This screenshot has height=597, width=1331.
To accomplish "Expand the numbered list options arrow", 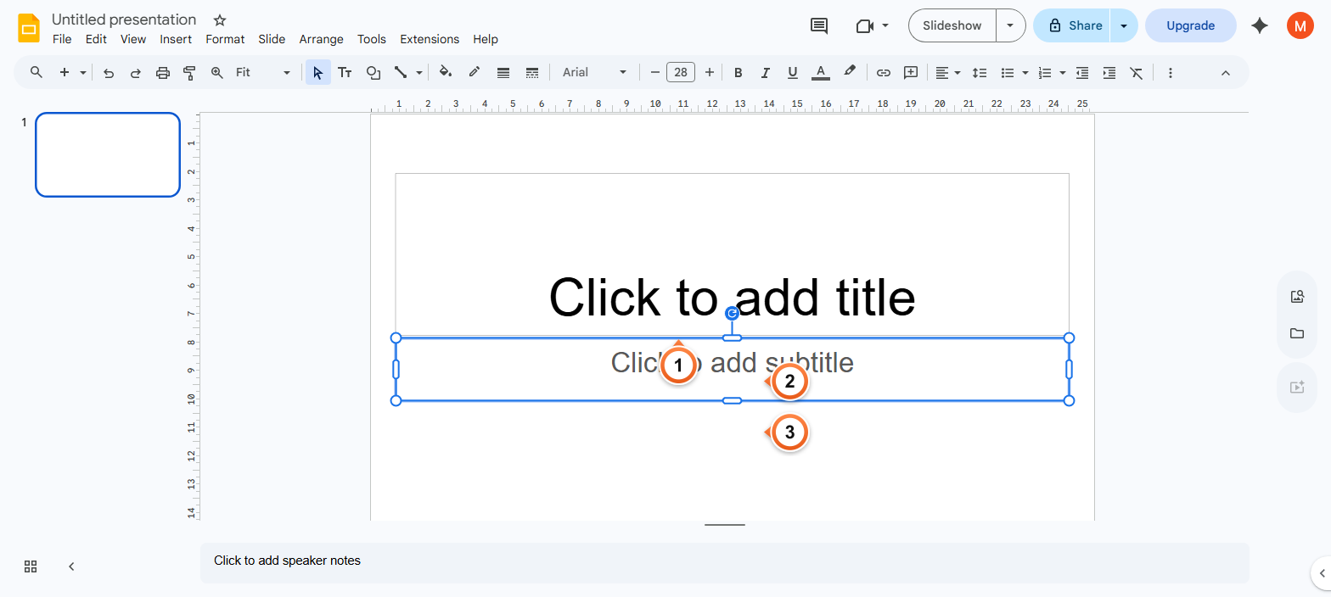I will [x=1063, y=73].
